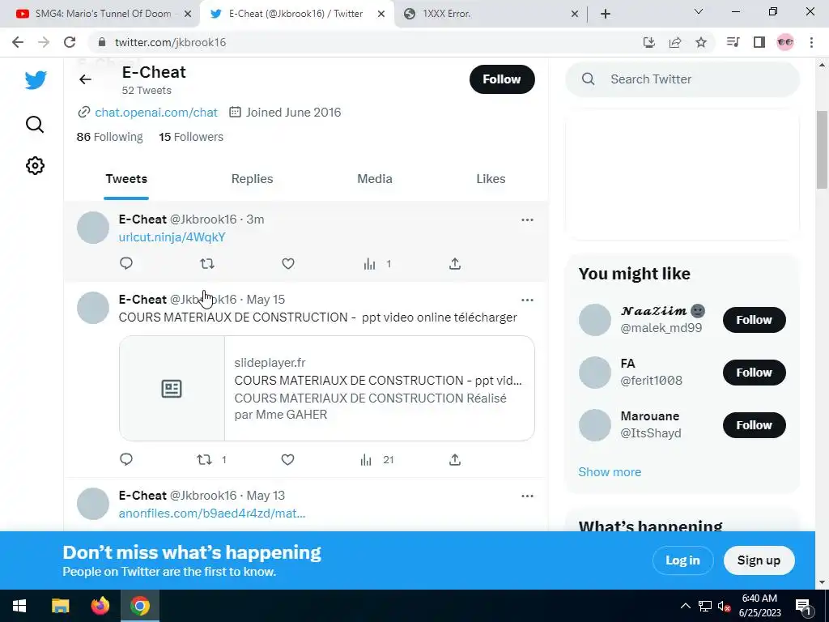
Task: Open more options for the 3m tweet
Action: (x=527, y=220)
